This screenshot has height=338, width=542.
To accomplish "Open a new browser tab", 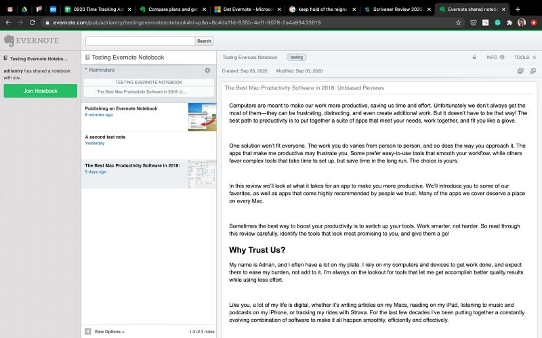I will click(x=518, y=9).
